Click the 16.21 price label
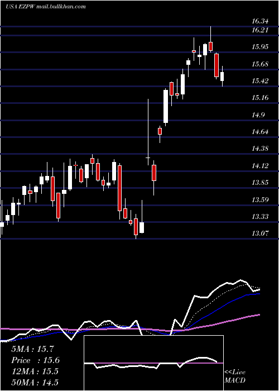The image size is (279, 391). point(260,30)
